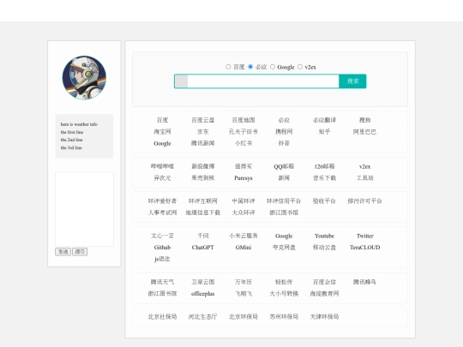Open the 排污许可平台 link
Image resolution: width=463 pixels, height=347 pixels.
(x=364, y=201)
